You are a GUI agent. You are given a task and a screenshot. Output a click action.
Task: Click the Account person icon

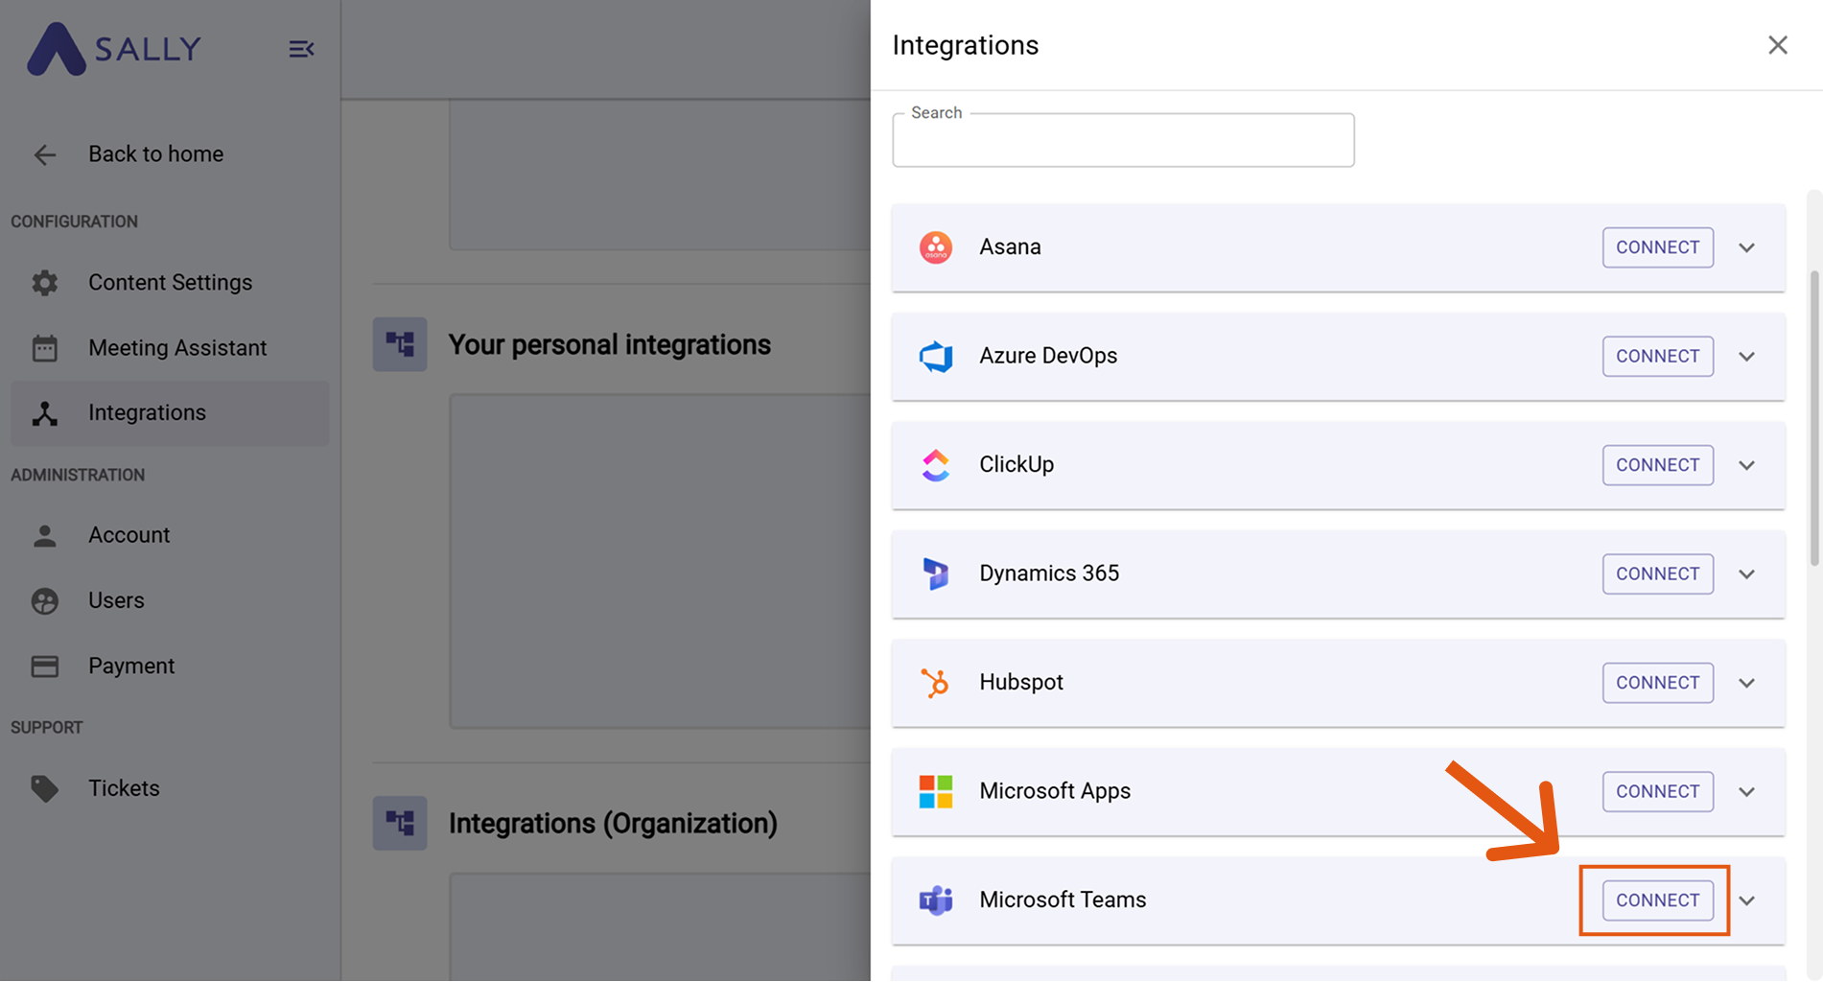(45, 535)
